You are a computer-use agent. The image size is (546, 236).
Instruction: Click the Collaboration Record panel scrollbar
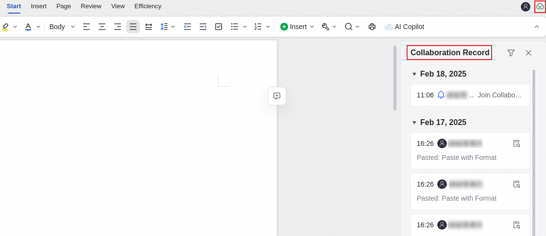(x=534, y=153)
